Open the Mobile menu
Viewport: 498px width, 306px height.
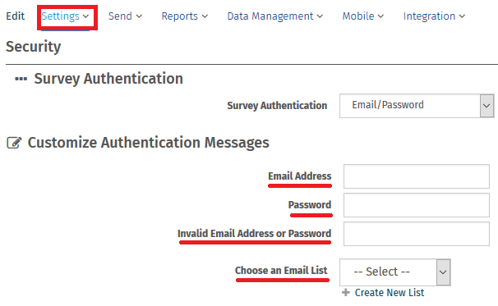[363, 16]
